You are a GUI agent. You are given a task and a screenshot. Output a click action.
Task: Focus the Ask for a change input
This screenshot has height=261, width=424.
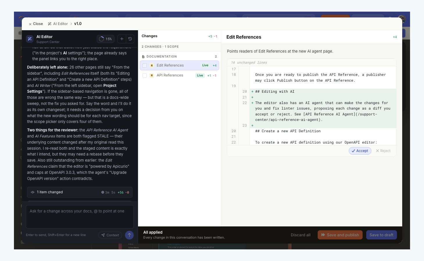click(80, 217)
